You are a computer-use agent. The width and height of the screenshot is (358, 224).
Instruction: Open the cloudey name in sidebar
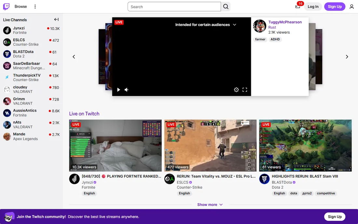coord(20,87)
